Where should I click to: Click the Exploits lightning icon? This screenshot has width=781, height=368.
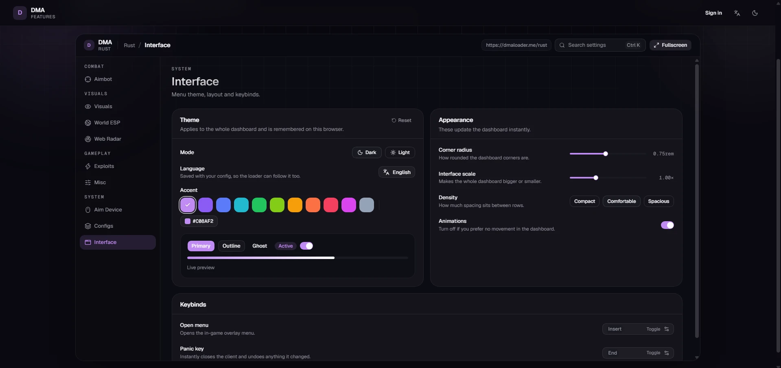[x=88, y=166]
